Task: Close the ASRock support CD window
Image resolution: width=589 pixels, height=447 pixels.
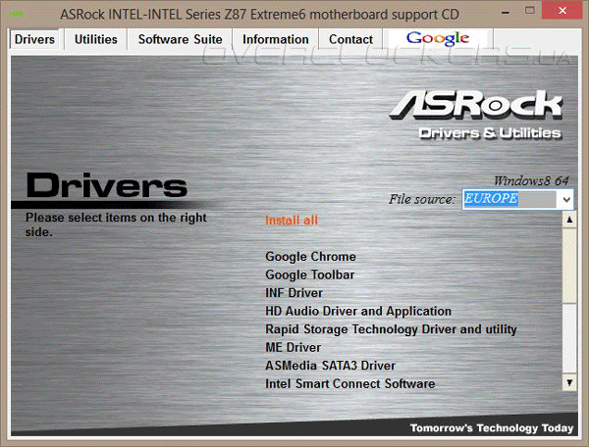Action: [x=562, y=10]
